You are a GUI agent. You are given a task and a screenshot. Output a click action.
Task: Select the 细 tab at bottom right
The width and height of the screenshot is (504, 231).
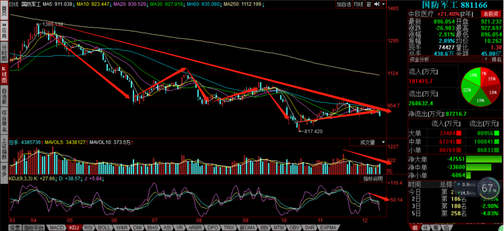[x=415, y=228]
